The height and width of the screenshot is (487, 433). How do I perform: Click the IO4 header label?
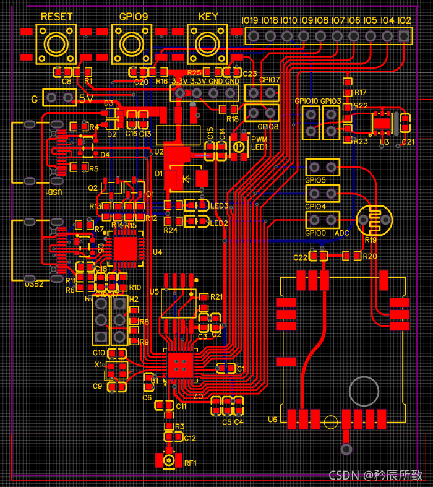(387, 20)
